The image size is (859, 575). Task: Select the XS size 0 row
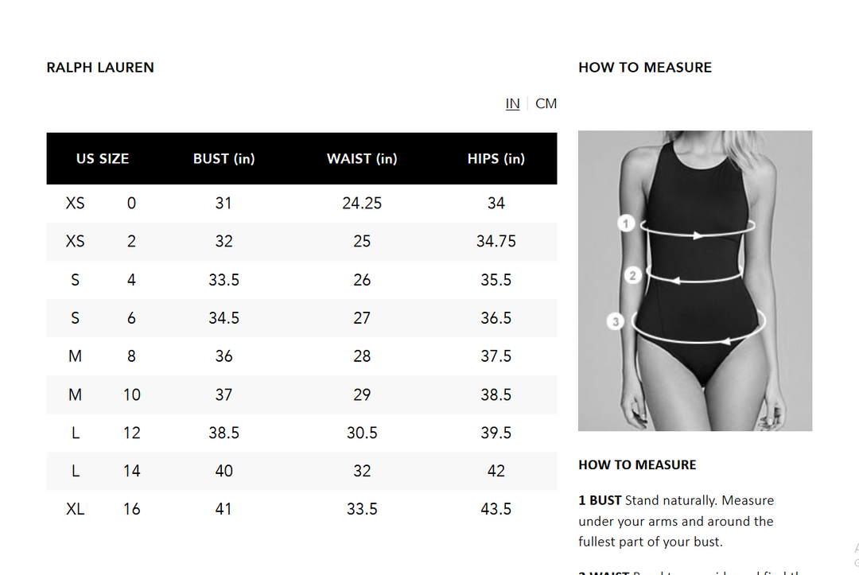tap(302, 203)
